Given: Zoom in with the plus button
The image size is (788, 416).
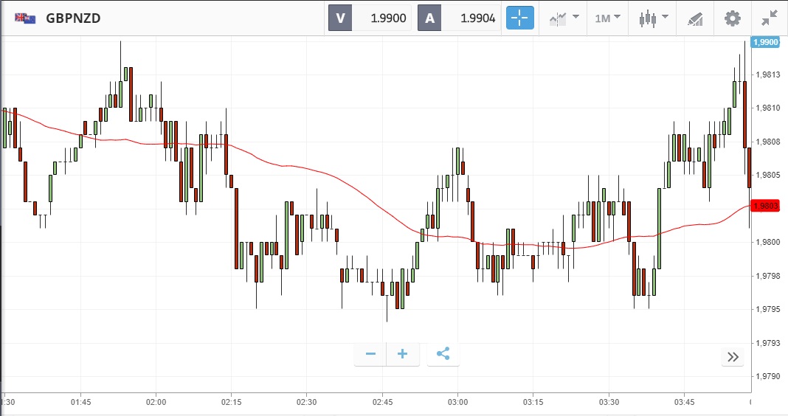Looking at the screenshot, I should [x=403, y=354].
